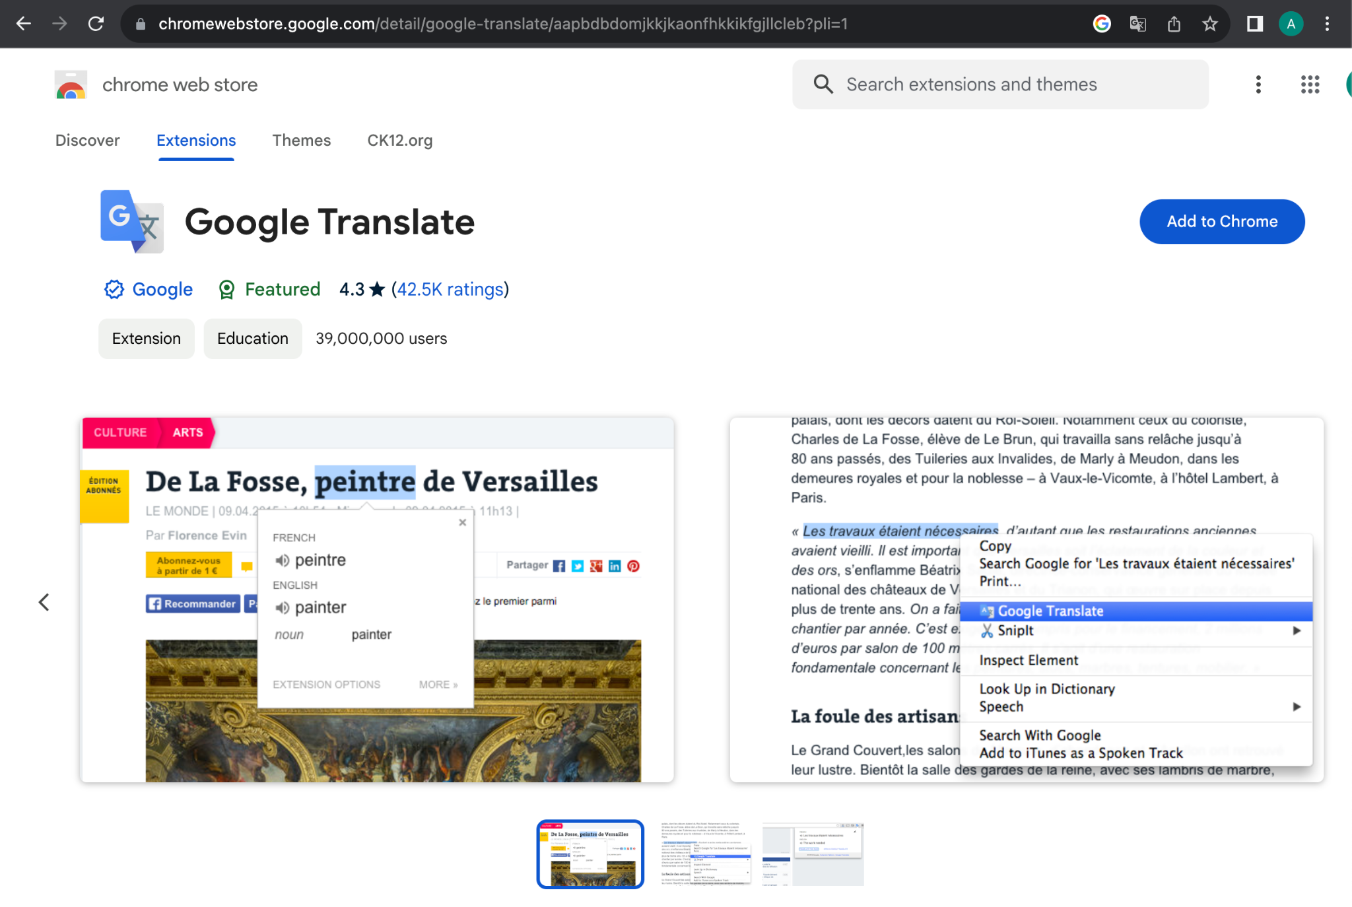The image size is (1352, 907).
Task: Click the 4.3 star rating
Action: point(362,289)
